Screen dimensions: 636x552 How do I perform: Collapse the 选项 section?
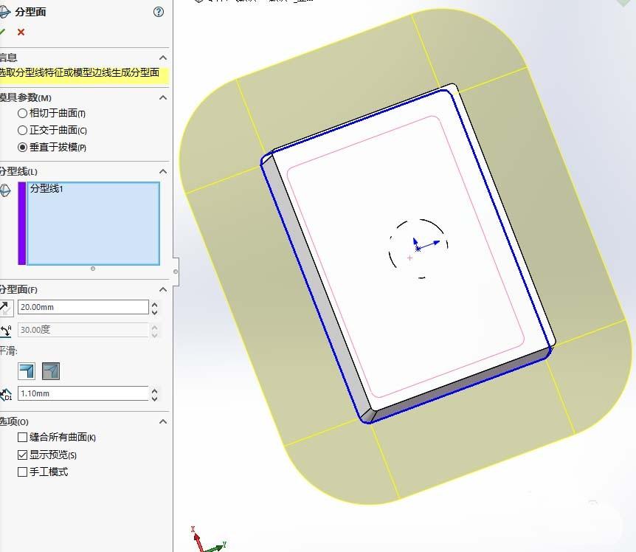click(163, 421)
